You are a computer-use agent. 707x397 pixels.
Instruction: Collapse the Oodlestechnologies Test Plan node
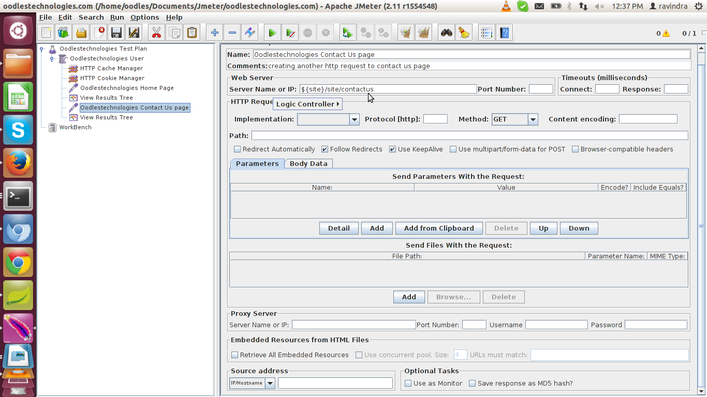41,49
